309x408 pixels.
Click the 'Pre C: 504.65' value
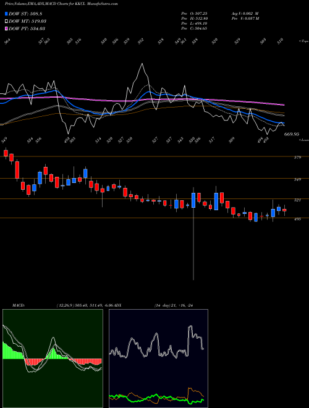[x=194, y=28]
